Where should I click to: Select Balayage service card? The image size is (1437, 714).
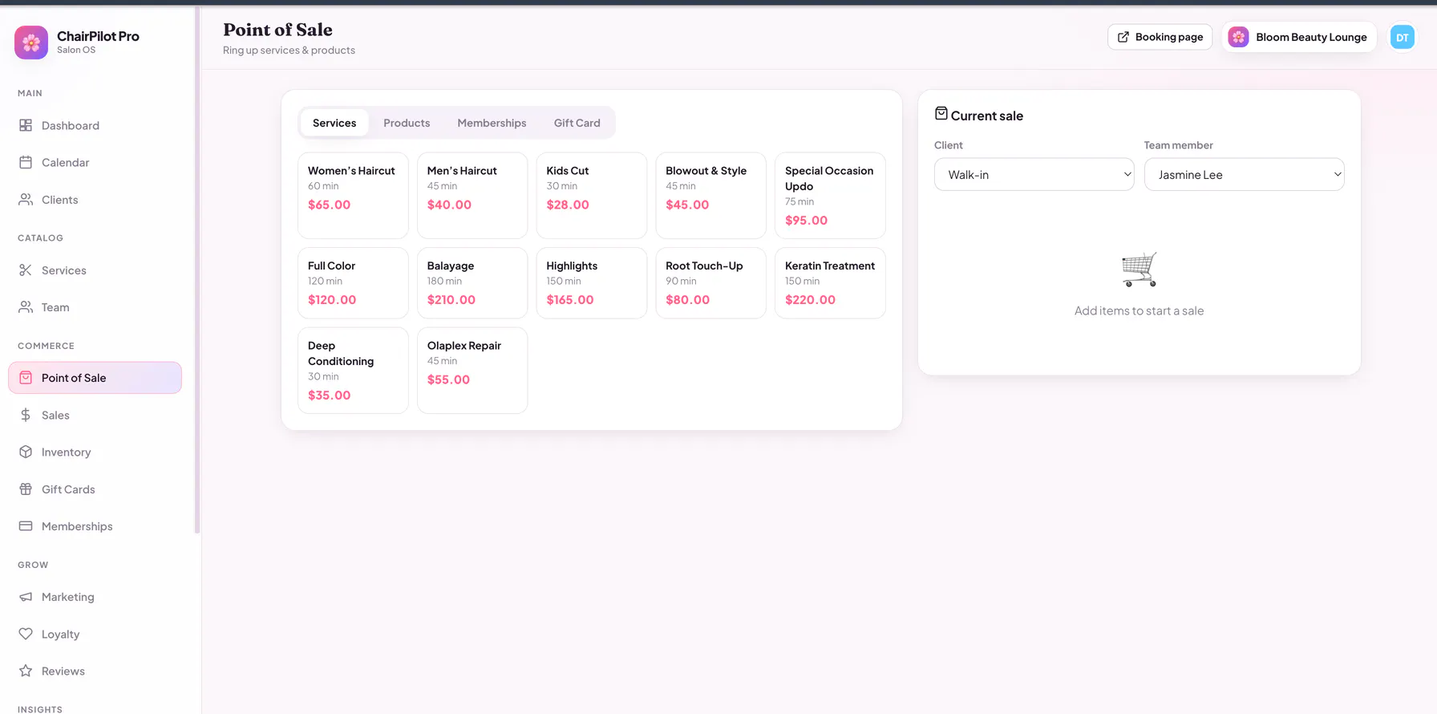pos(472,283)
